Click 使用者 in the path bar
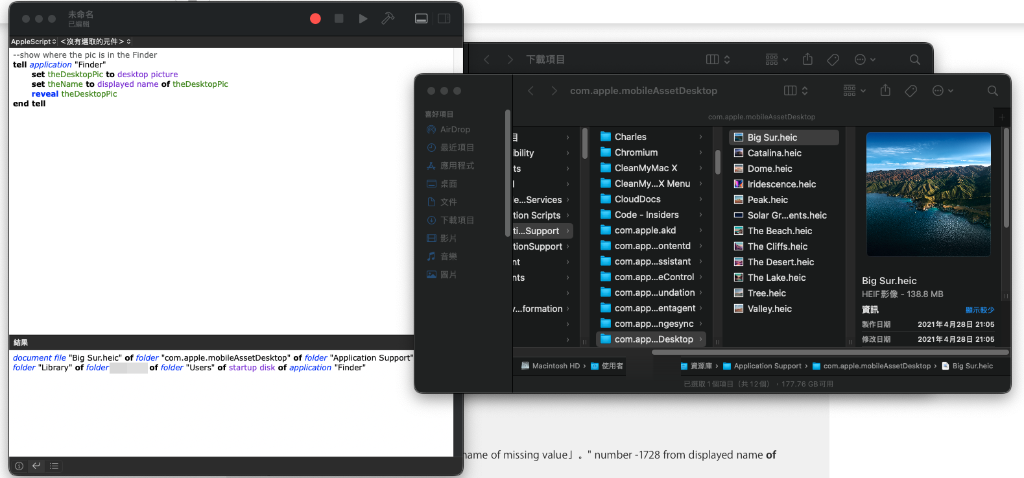The height and width of the screenshot is (478, 1024). pos(607,366)
